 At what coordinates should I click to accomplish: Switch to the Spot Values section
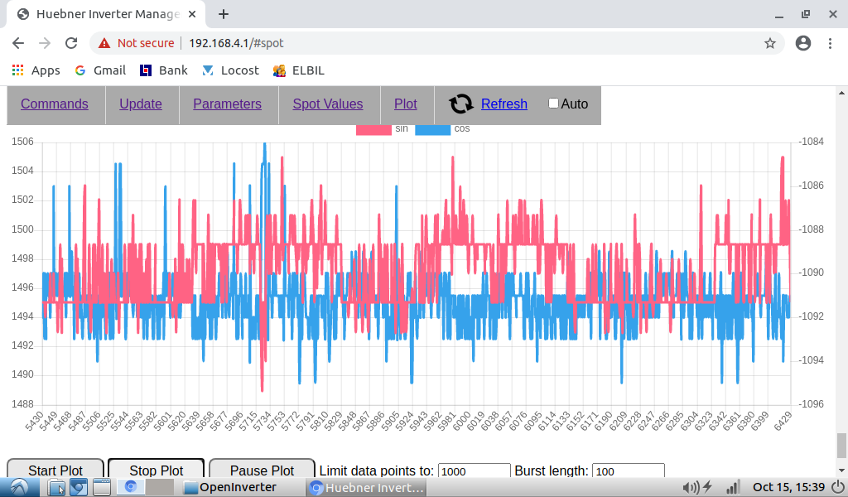pos(327,104)
